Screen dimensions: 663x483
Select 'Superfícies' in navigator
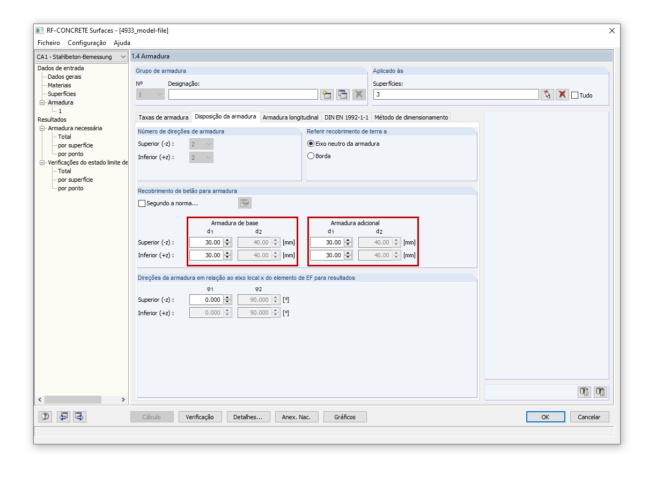coord(62,94)
